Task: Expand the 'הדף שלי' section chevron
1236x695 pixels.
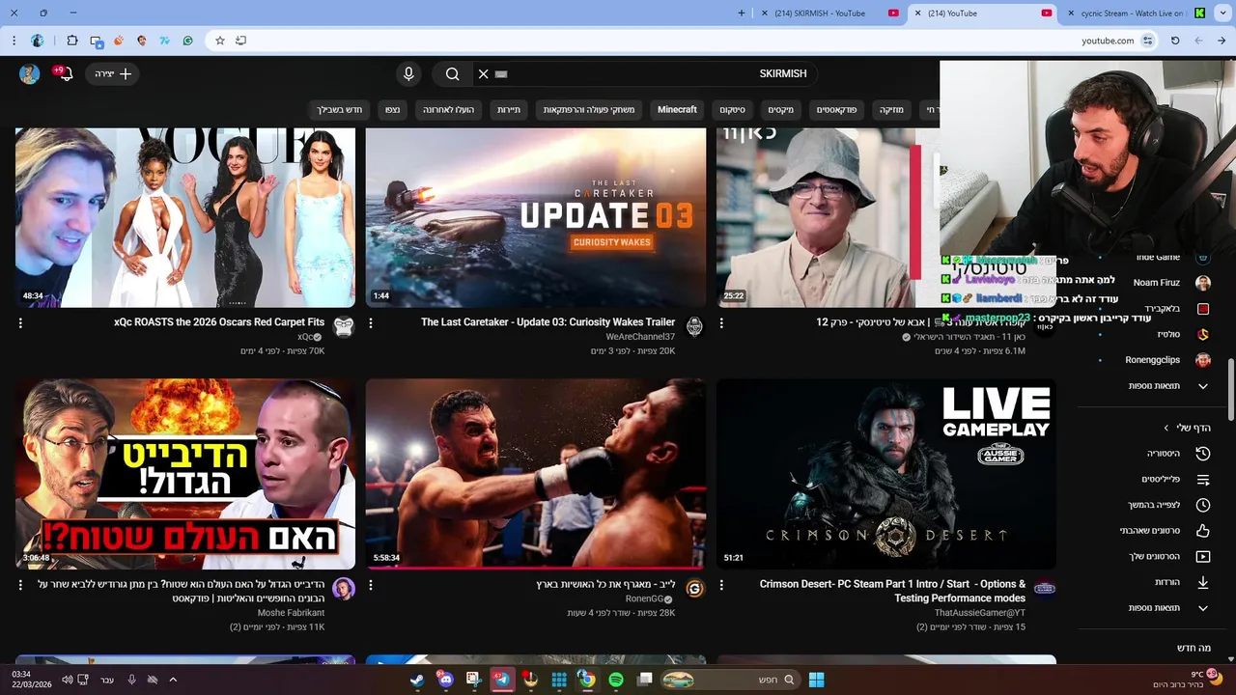Action: point(1166,428)
